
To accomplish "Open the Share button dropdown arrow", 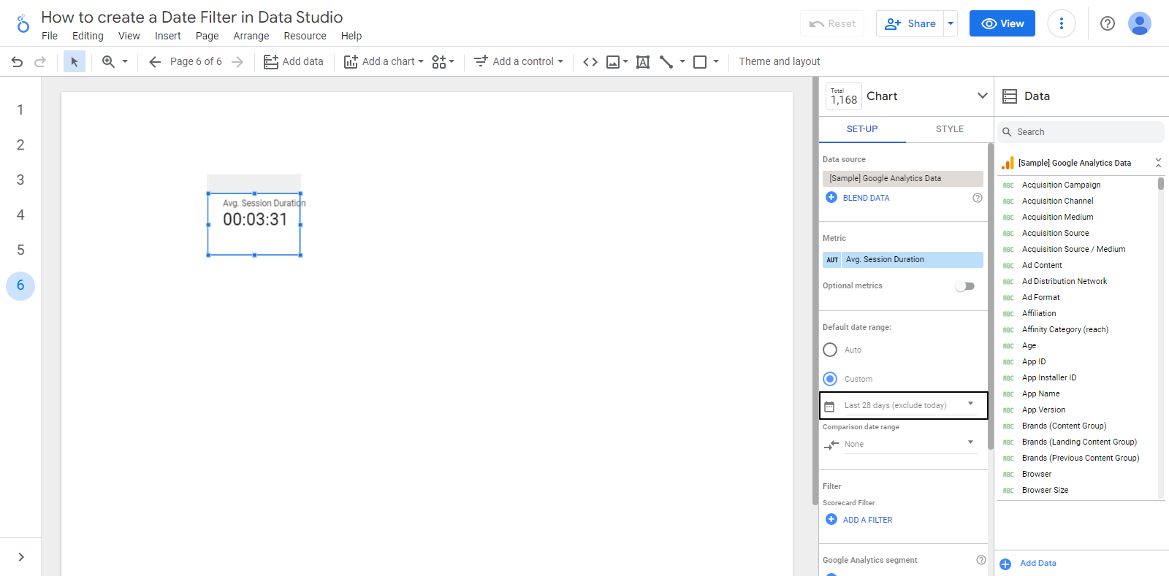I will 951,23.
